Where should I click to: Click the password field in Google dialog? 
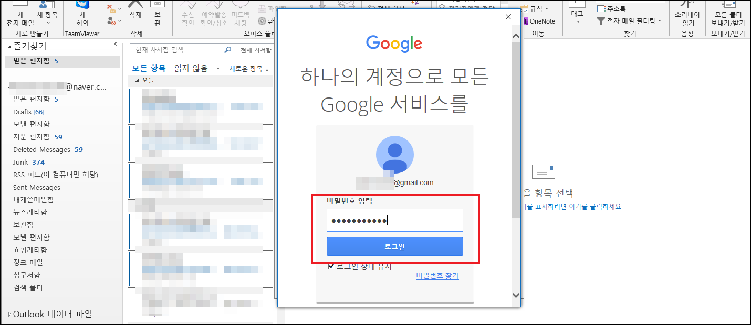coord(395,220)
